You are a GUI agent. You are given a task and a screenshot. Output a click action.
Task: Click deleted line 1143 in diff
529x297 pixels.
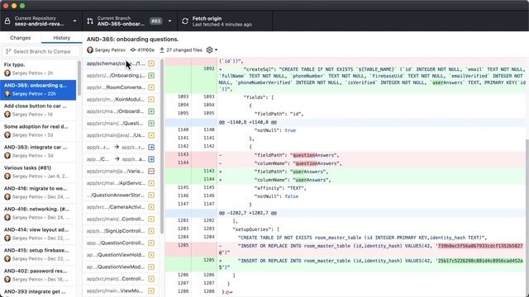pos(345,155)
